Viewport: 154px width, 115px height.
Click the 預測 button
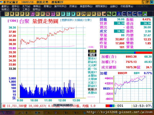coord(92,51)
